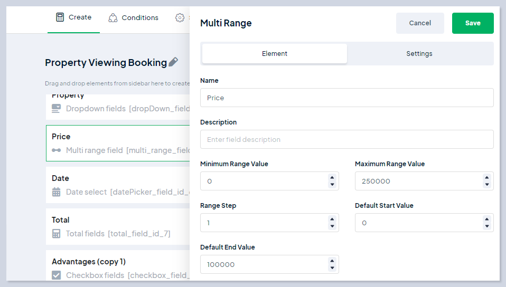Click the calculator icon in Total field

[x=57, y=234]
